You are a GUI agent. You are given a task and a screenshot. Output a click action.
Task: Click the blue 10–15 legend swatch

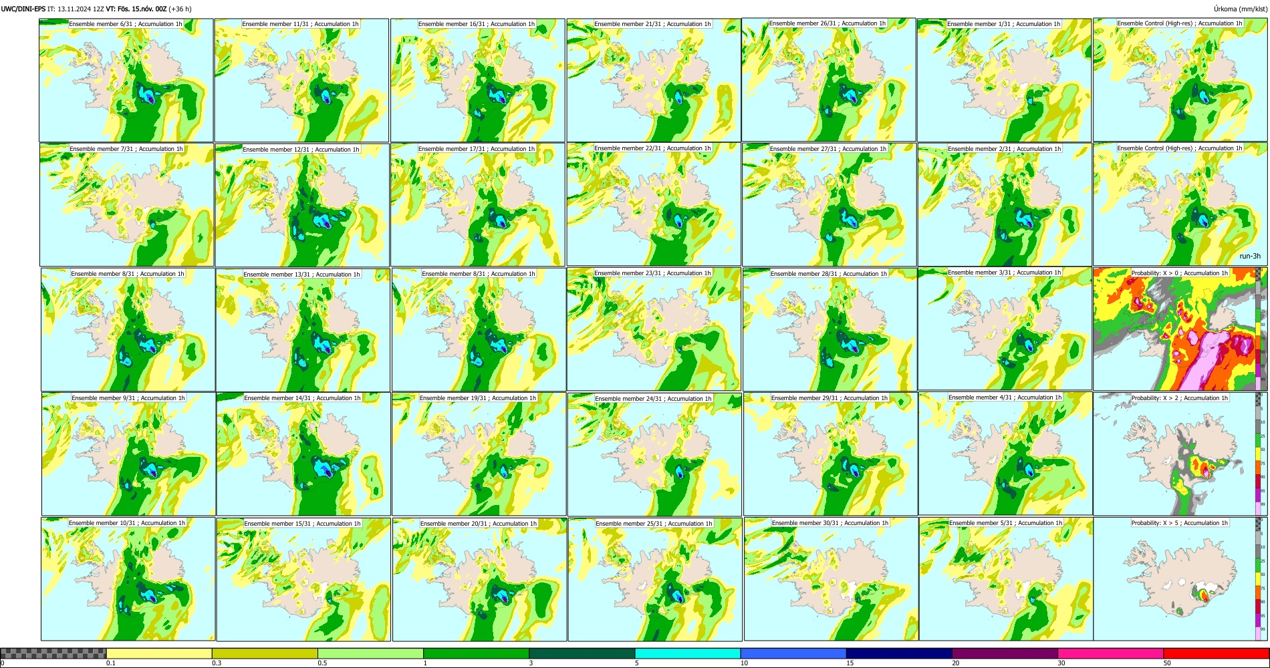coord(793,653)
